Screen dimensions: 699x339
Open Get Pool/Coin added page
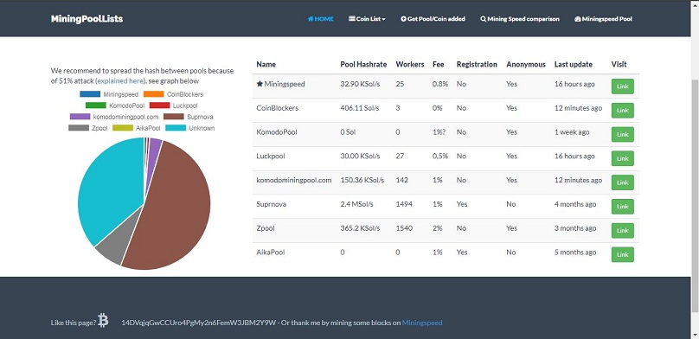(433, 19)
